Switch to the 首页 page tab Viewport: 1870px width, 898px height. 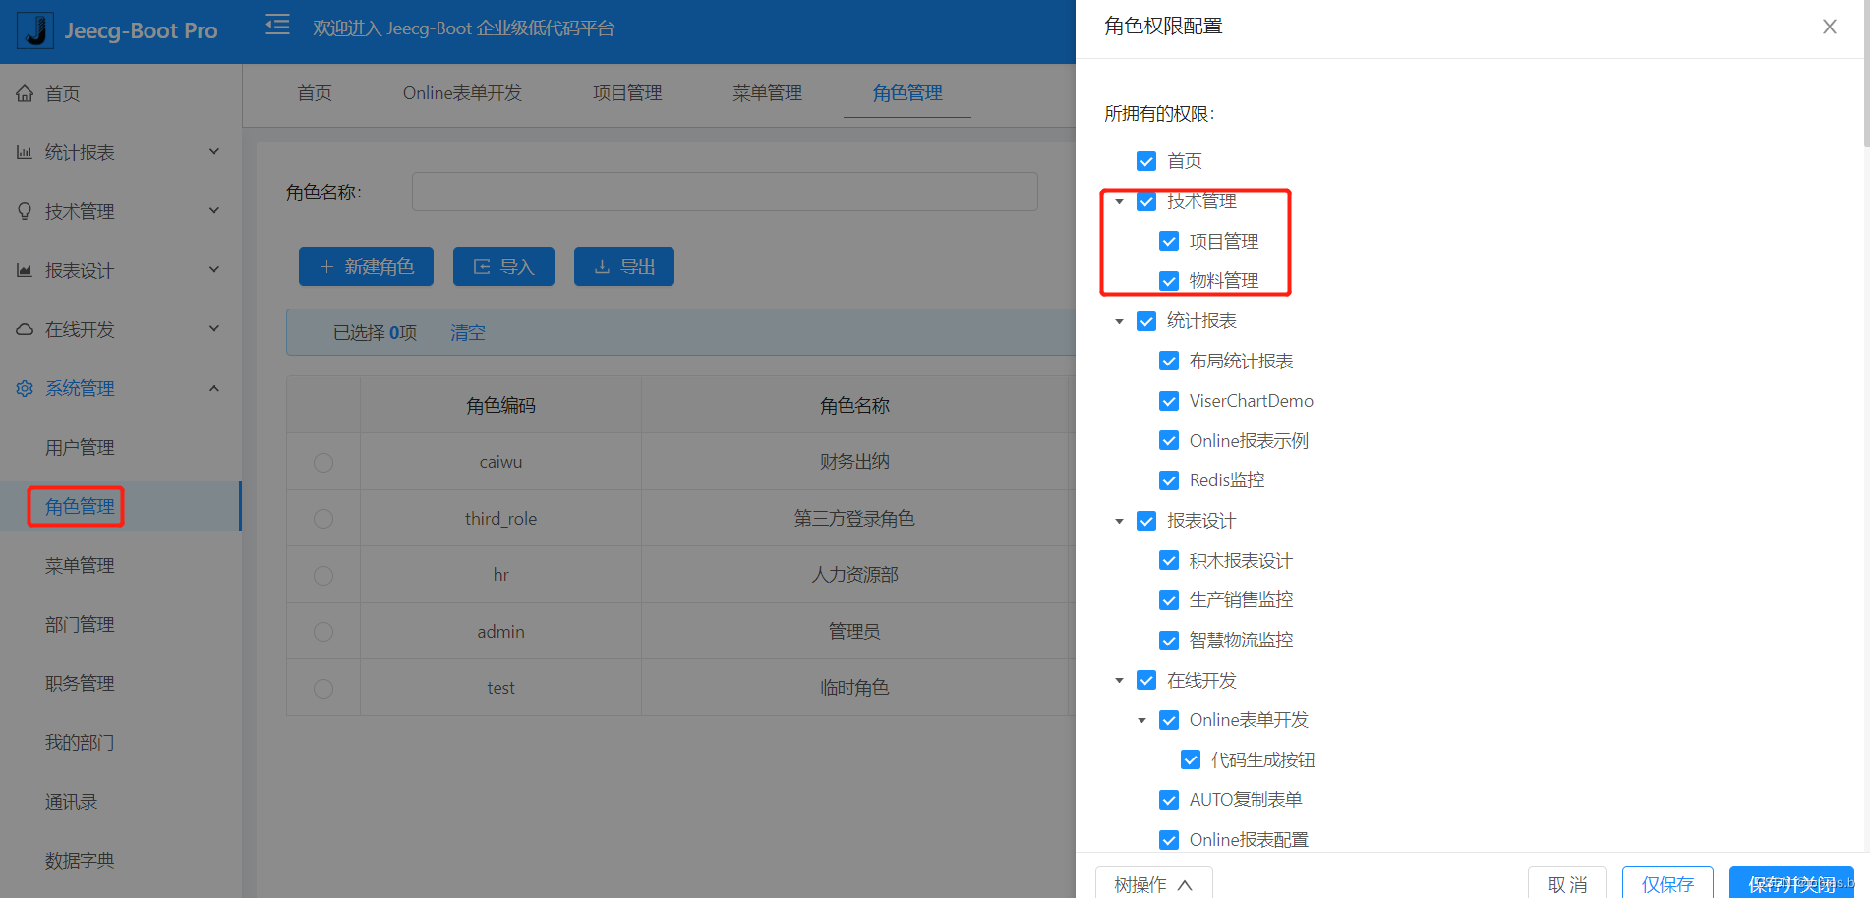(x=315, y=93)
